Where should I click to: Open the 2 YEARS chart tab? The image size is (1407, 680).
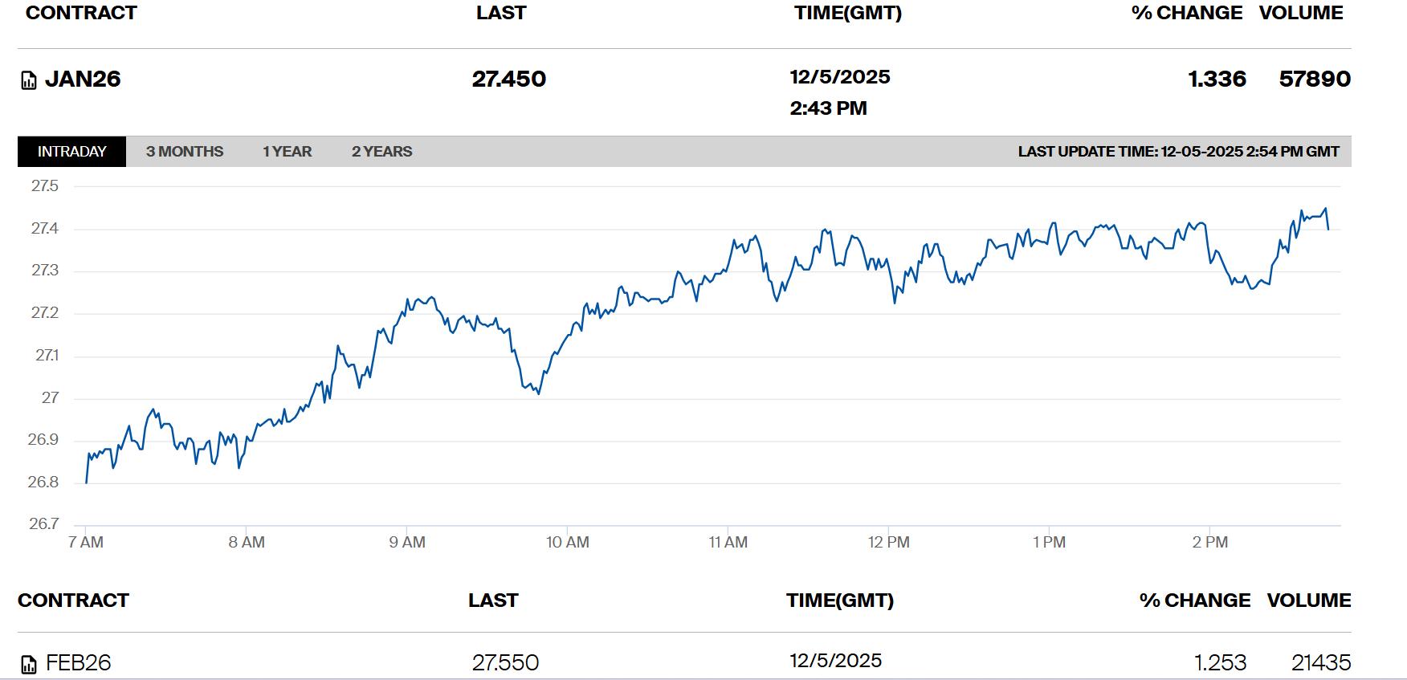[x=381, y=152]
